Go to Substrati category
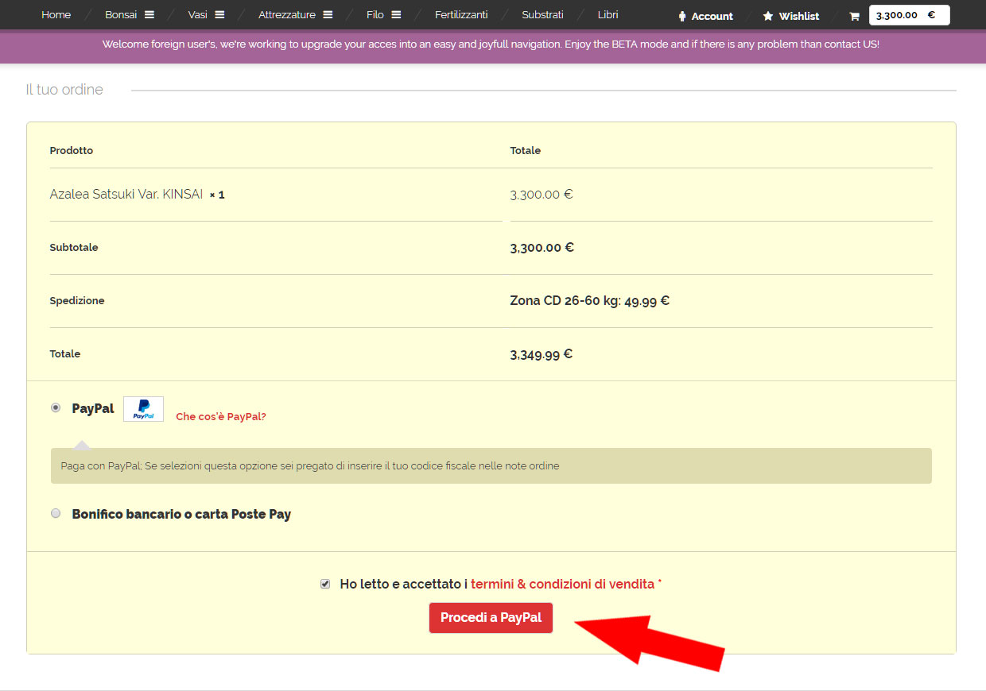Image resolution: width=986 pixels, height=691 pixels. [542, 15]
